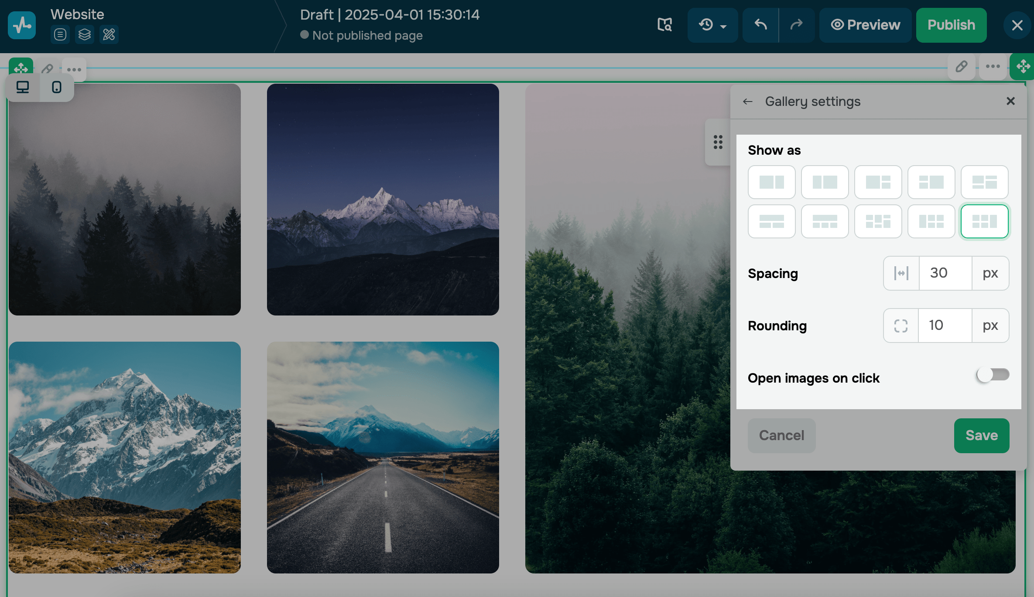
Task: Click the layers stack icon under Website
Action: (x=85, y=34)
